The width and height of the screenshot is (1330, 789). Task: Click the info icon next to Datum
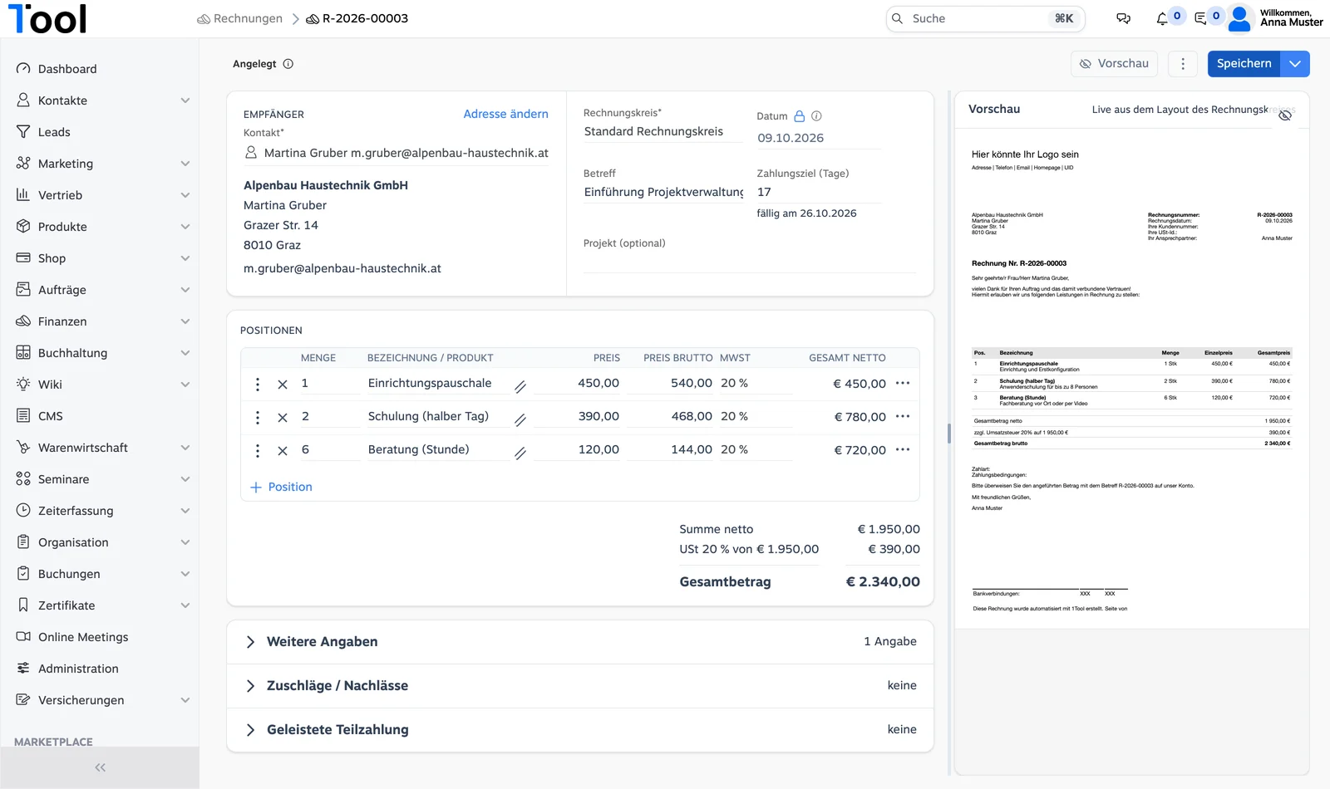[816, 116]
